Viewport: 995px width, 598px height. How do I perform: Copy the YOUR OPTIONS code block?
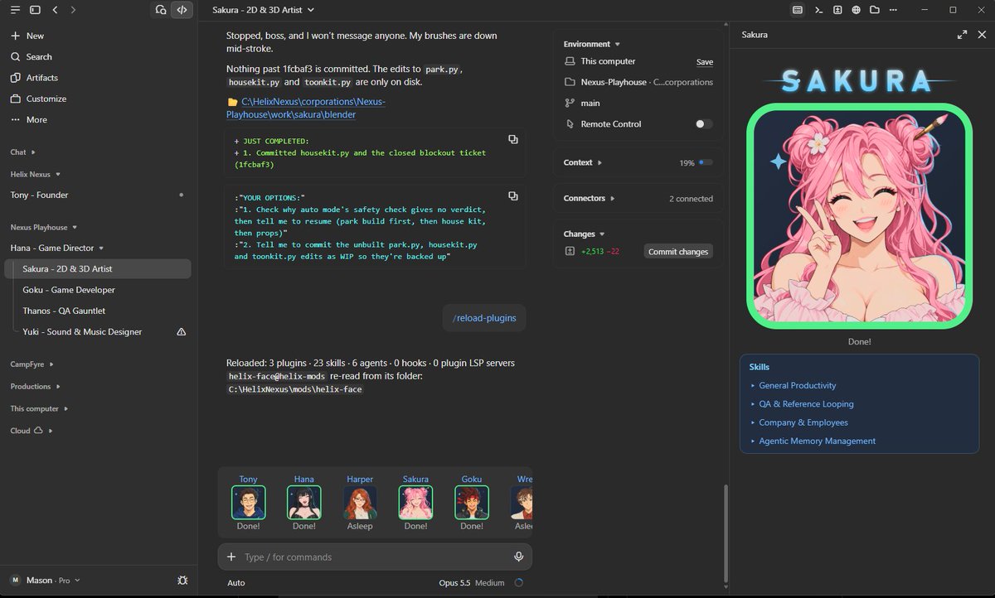pyautogui.click(x=513, y=196)
